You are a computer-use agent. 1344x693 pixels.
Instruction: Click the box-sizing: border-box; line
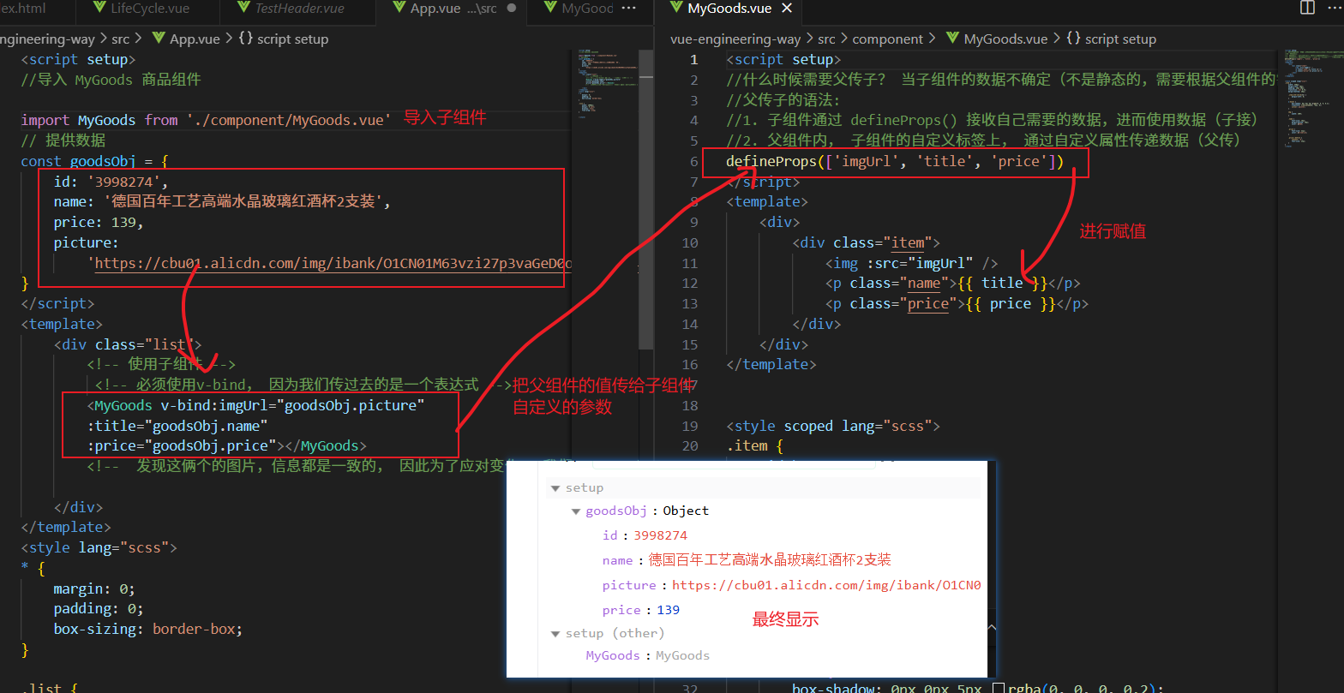[148, 629]
